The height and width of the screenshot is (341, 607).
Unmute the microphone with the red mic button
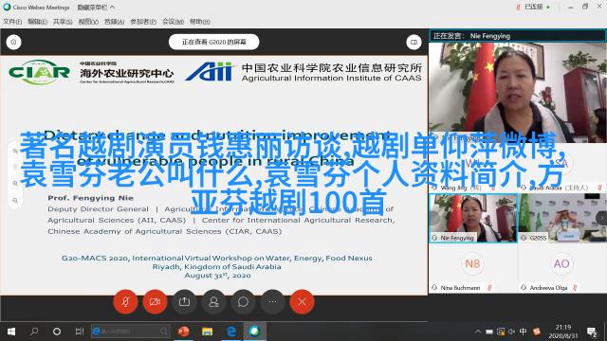click(x=125, y=301)
